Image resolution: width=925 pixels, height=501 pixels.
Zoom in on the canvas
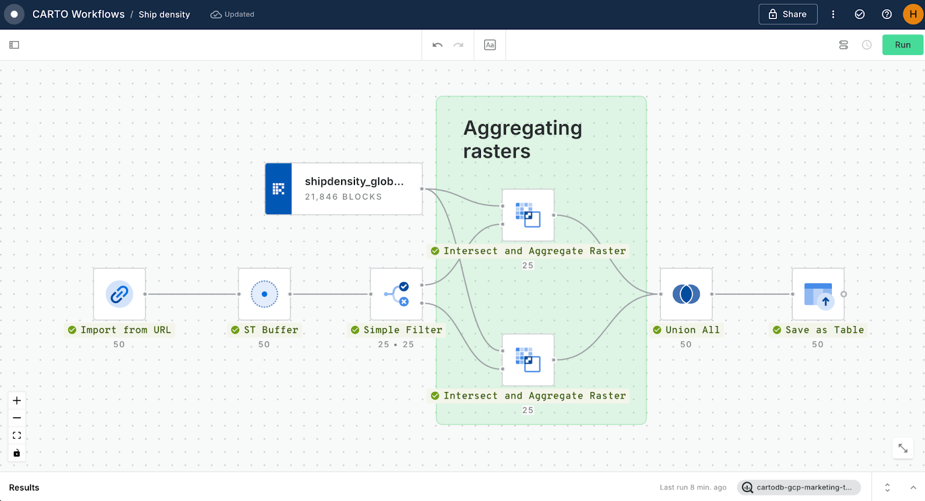click(x=17, y=401)
